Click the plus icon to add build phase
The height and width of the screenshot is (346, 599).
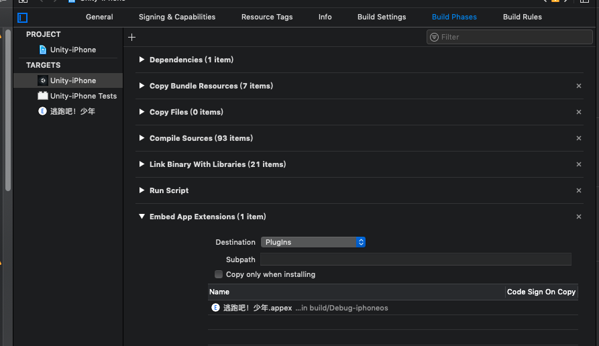tap(131, 37)
